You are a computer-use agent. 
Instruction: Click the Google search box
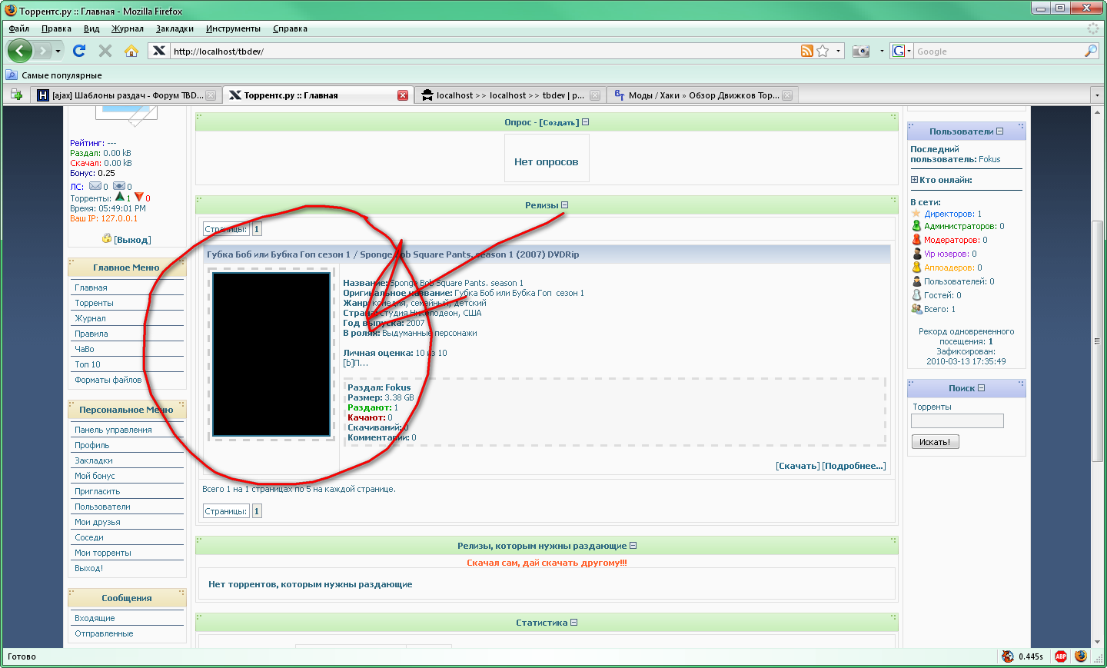[999, 51]
